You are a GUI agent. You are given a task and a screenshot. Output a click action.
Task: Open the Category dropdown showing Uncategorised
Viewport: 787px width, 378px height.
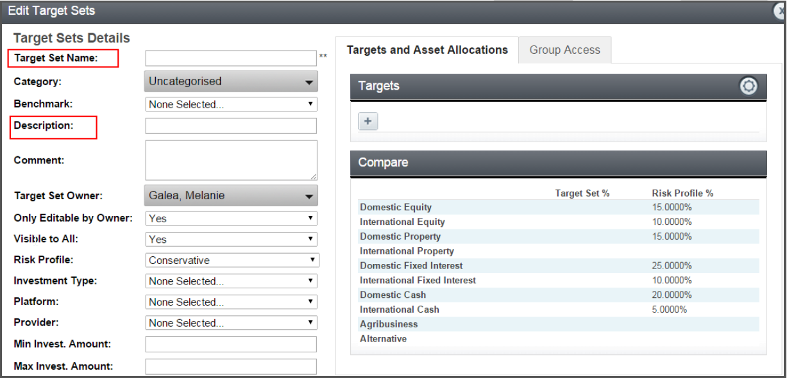tap(231, 82)
